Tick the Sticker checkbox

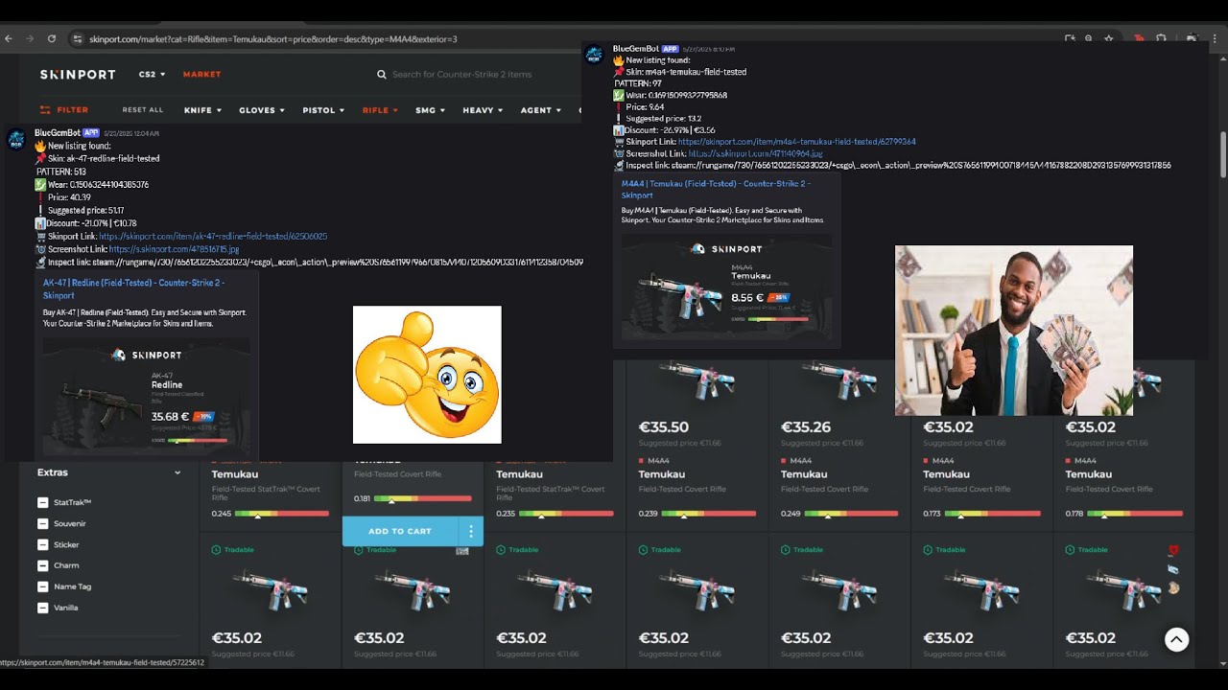point(43,544)
